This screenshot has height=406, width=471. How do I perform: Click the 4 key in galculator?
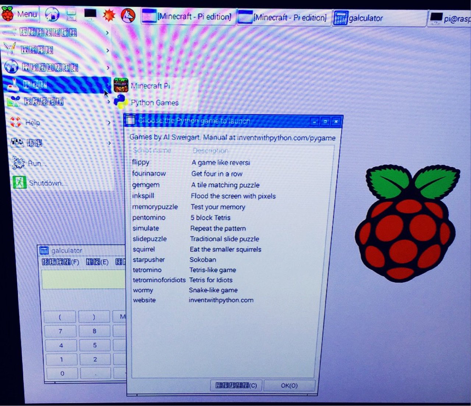61,345
